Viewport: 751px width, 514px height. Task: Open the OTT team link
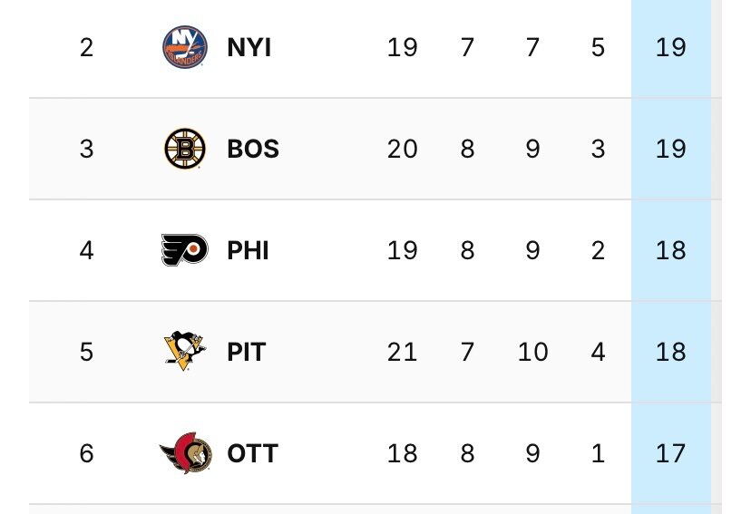(x=252, y=453)
